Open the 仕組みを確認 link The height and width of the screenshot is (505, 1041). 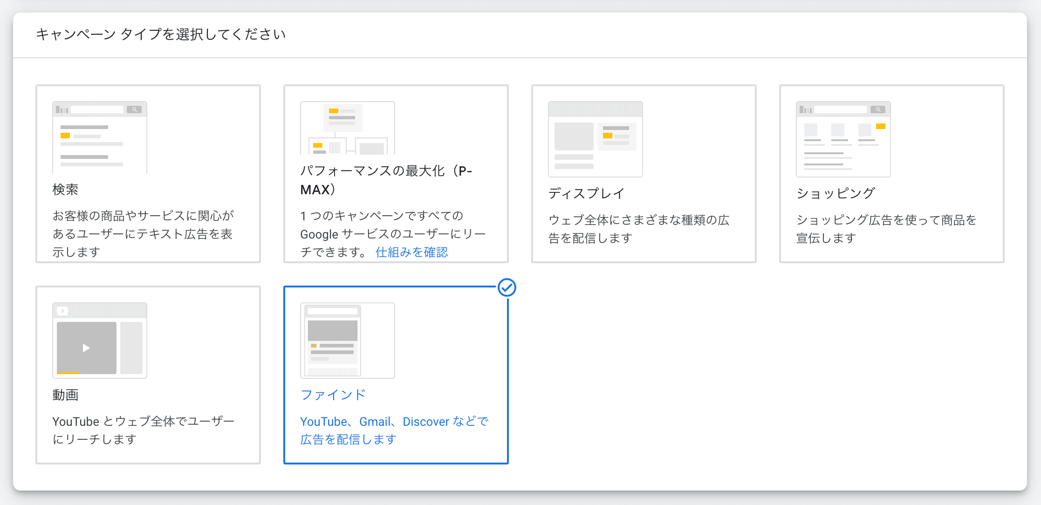coord(411,252)
